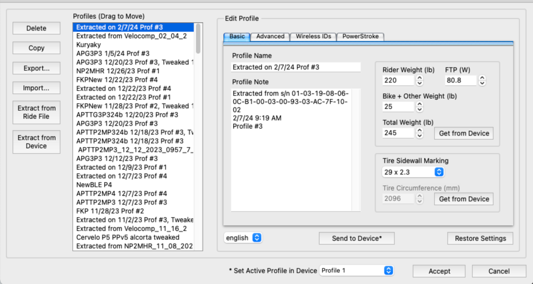Click the Send to Device* button
Viewport: 533px width, 284px height.
click(x=357, y=238)
